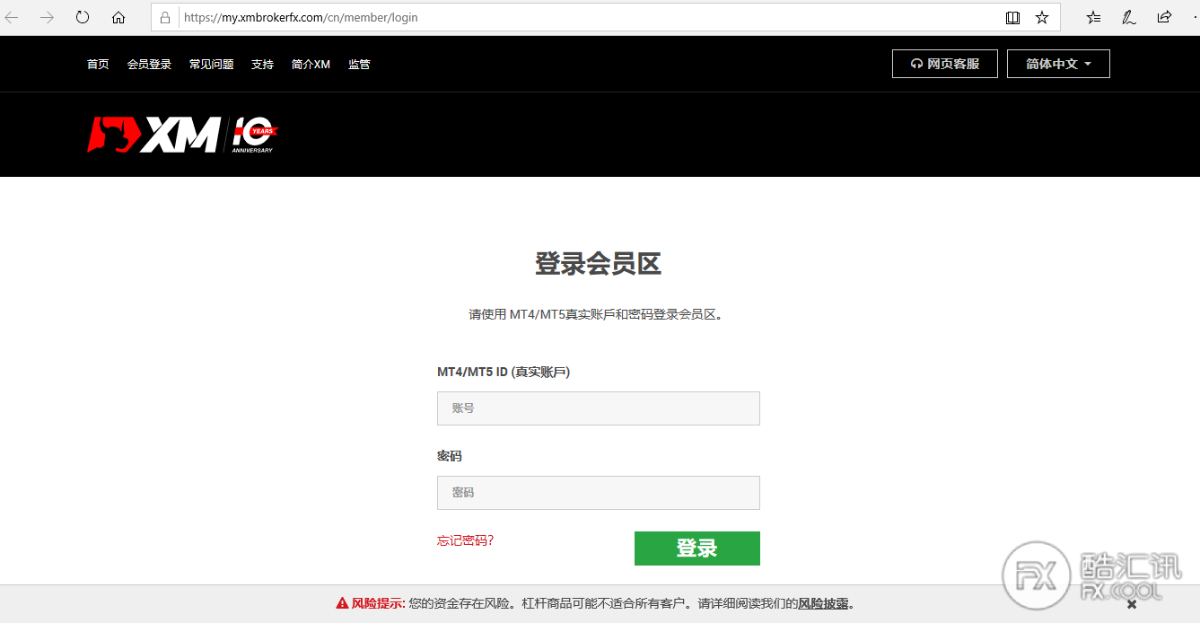Expand the 简体中文 language dropdown
1200x623 pixels.
[1058, 64]
